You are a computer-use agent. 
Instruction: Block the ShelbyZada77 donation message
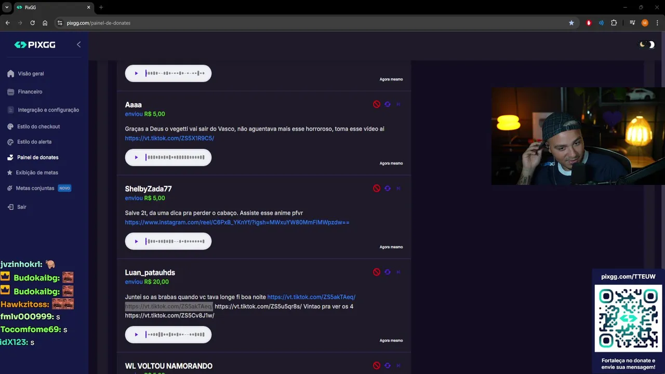pyautogui.click(x=377, y=189)
